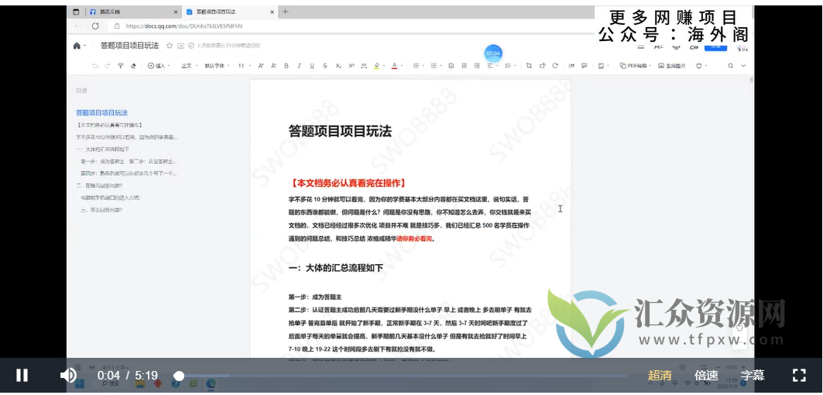Collapse toolbar with the chevron arrow
Viewport: 823px width, 395px height.
coord(743,66)
